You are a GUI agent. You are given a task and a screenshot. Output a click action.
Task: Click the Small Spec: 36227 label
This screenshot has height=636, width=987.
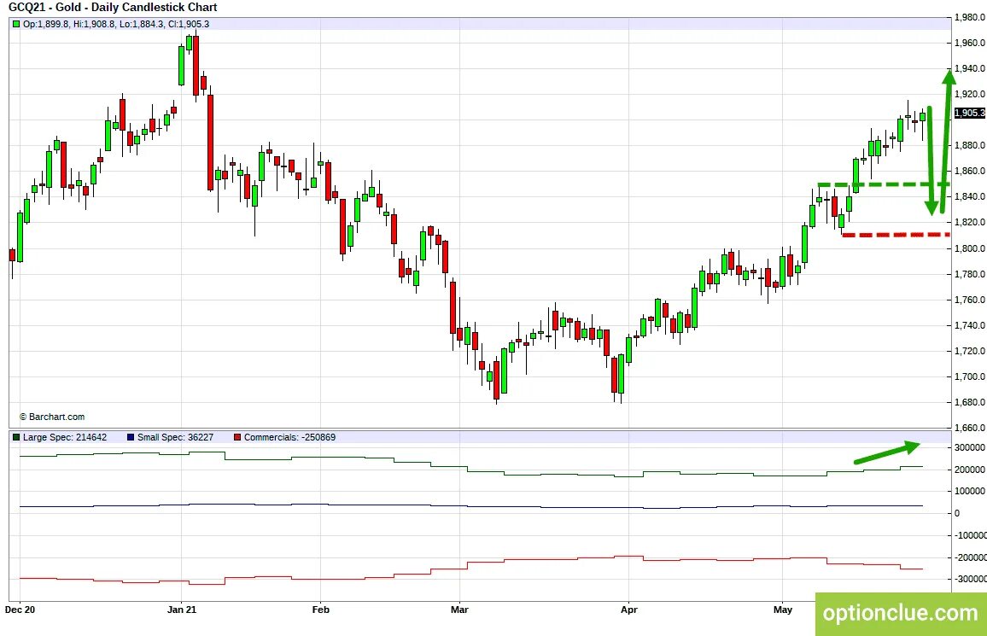tap(176, 437)
